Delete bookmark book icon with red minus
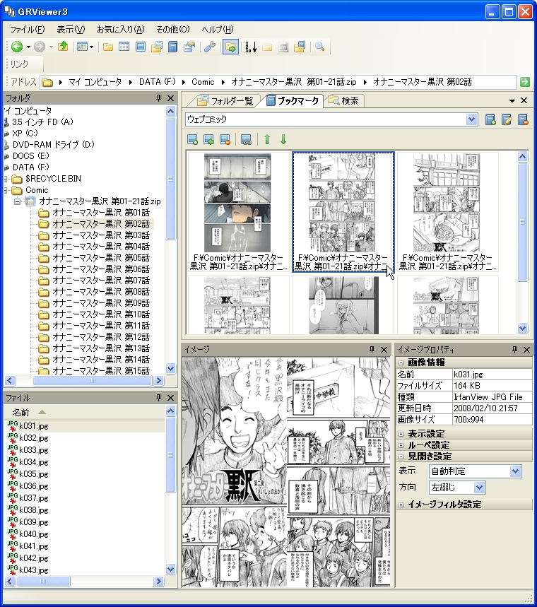 pos(523,119)
